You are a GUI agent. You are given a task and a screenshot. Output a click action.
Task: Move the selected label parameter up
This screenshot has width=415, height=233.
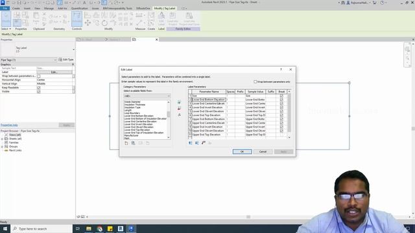pos(190,143)
